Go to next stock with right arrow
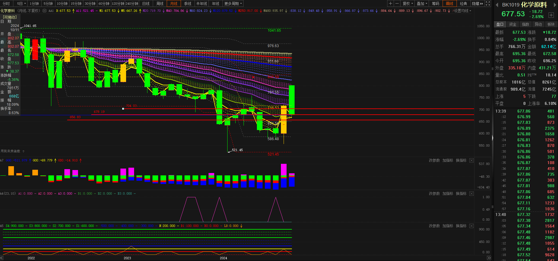Image resolution: width=558 pixels, height=261 pixels. [x=555, y=5]
